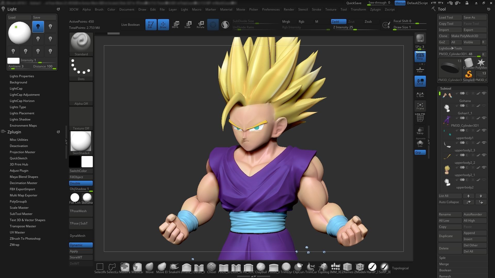
Task: Open Decimation Master plugin section
Action: (23, 183)
